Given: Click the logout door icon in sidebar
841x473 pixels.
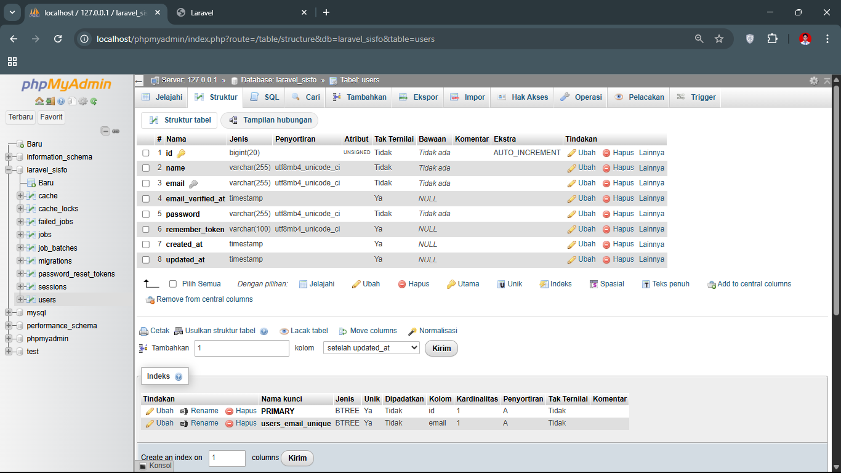Looking at the screenshot, I should click(50, 102).
